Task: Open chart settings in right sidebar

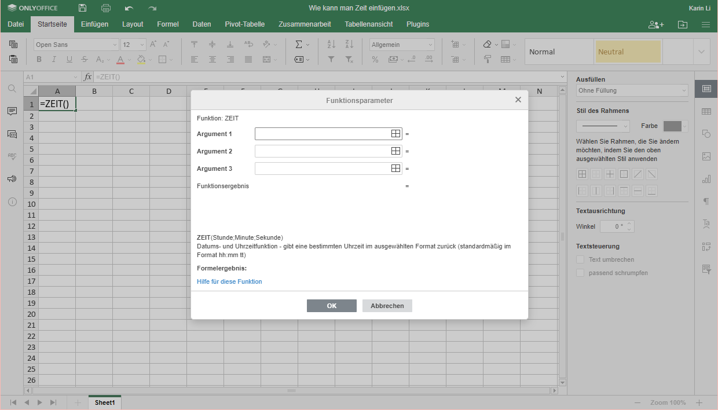Action: point(706,179)
